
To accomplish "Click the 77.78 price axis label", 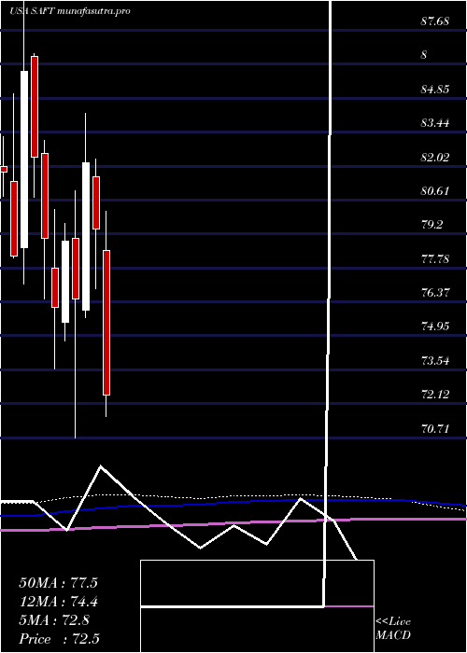I will pos(435,258).
